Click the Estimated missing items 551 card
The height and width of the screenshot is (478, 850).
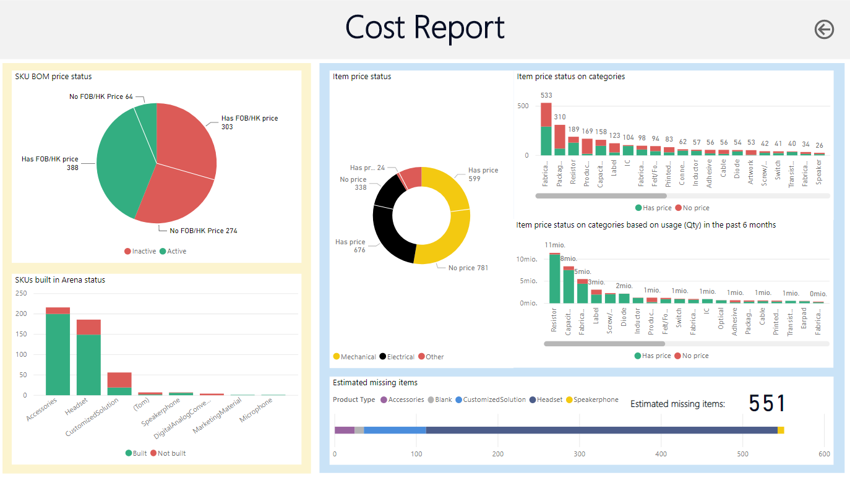766,404
